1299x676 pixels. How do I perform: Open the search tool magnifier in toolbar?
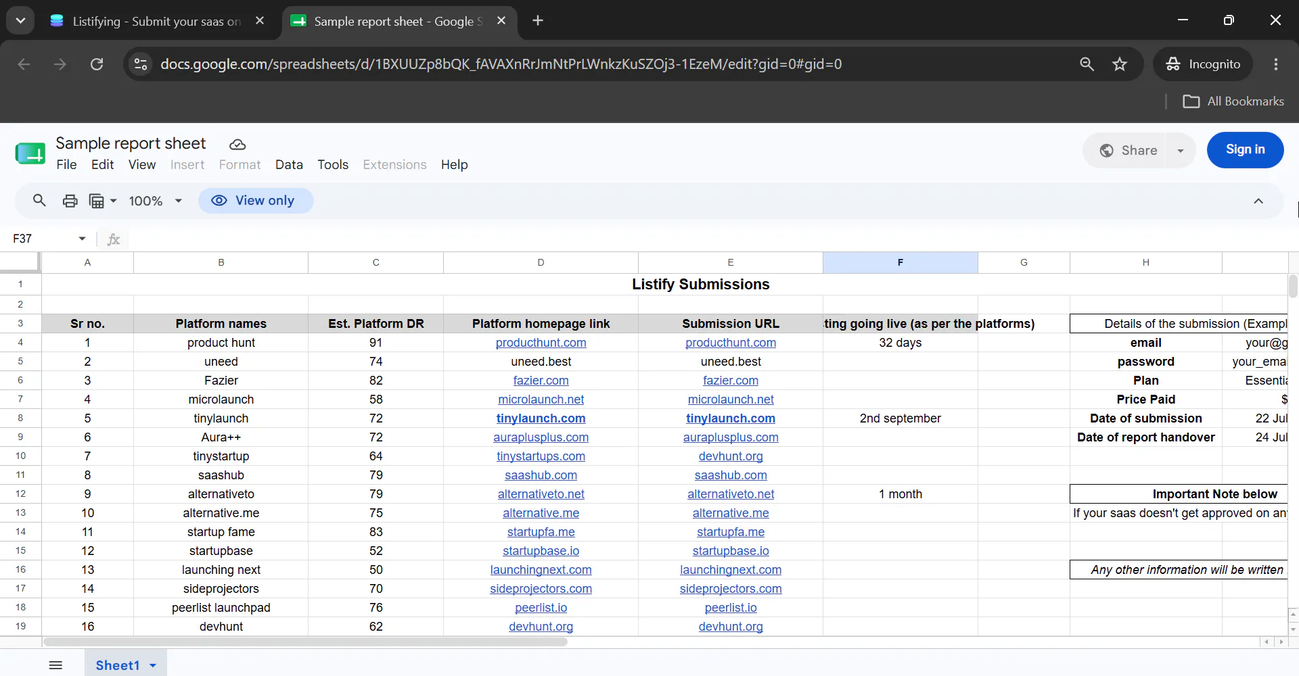[x=39, y=201]
